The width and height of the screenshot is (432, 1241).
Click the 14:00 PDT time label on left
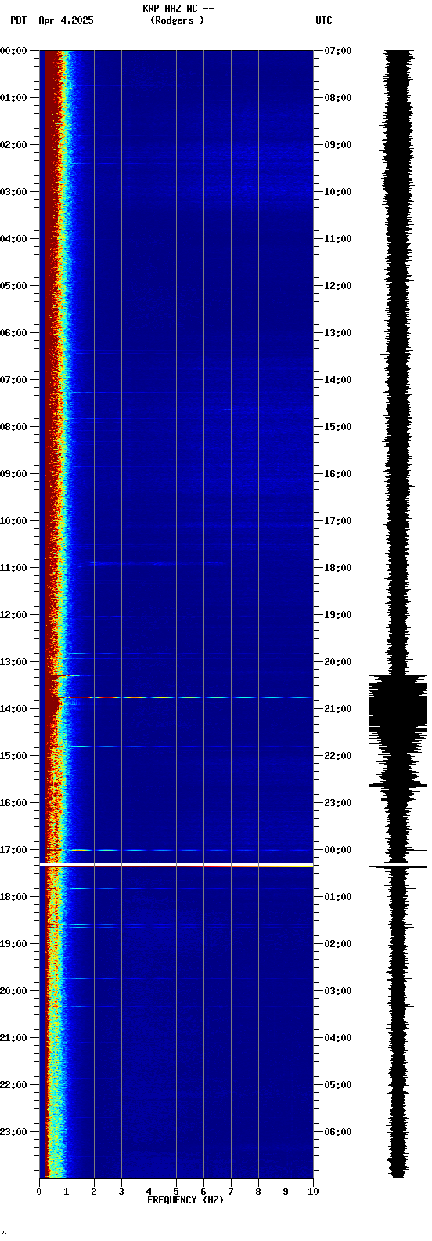[14, 709]
